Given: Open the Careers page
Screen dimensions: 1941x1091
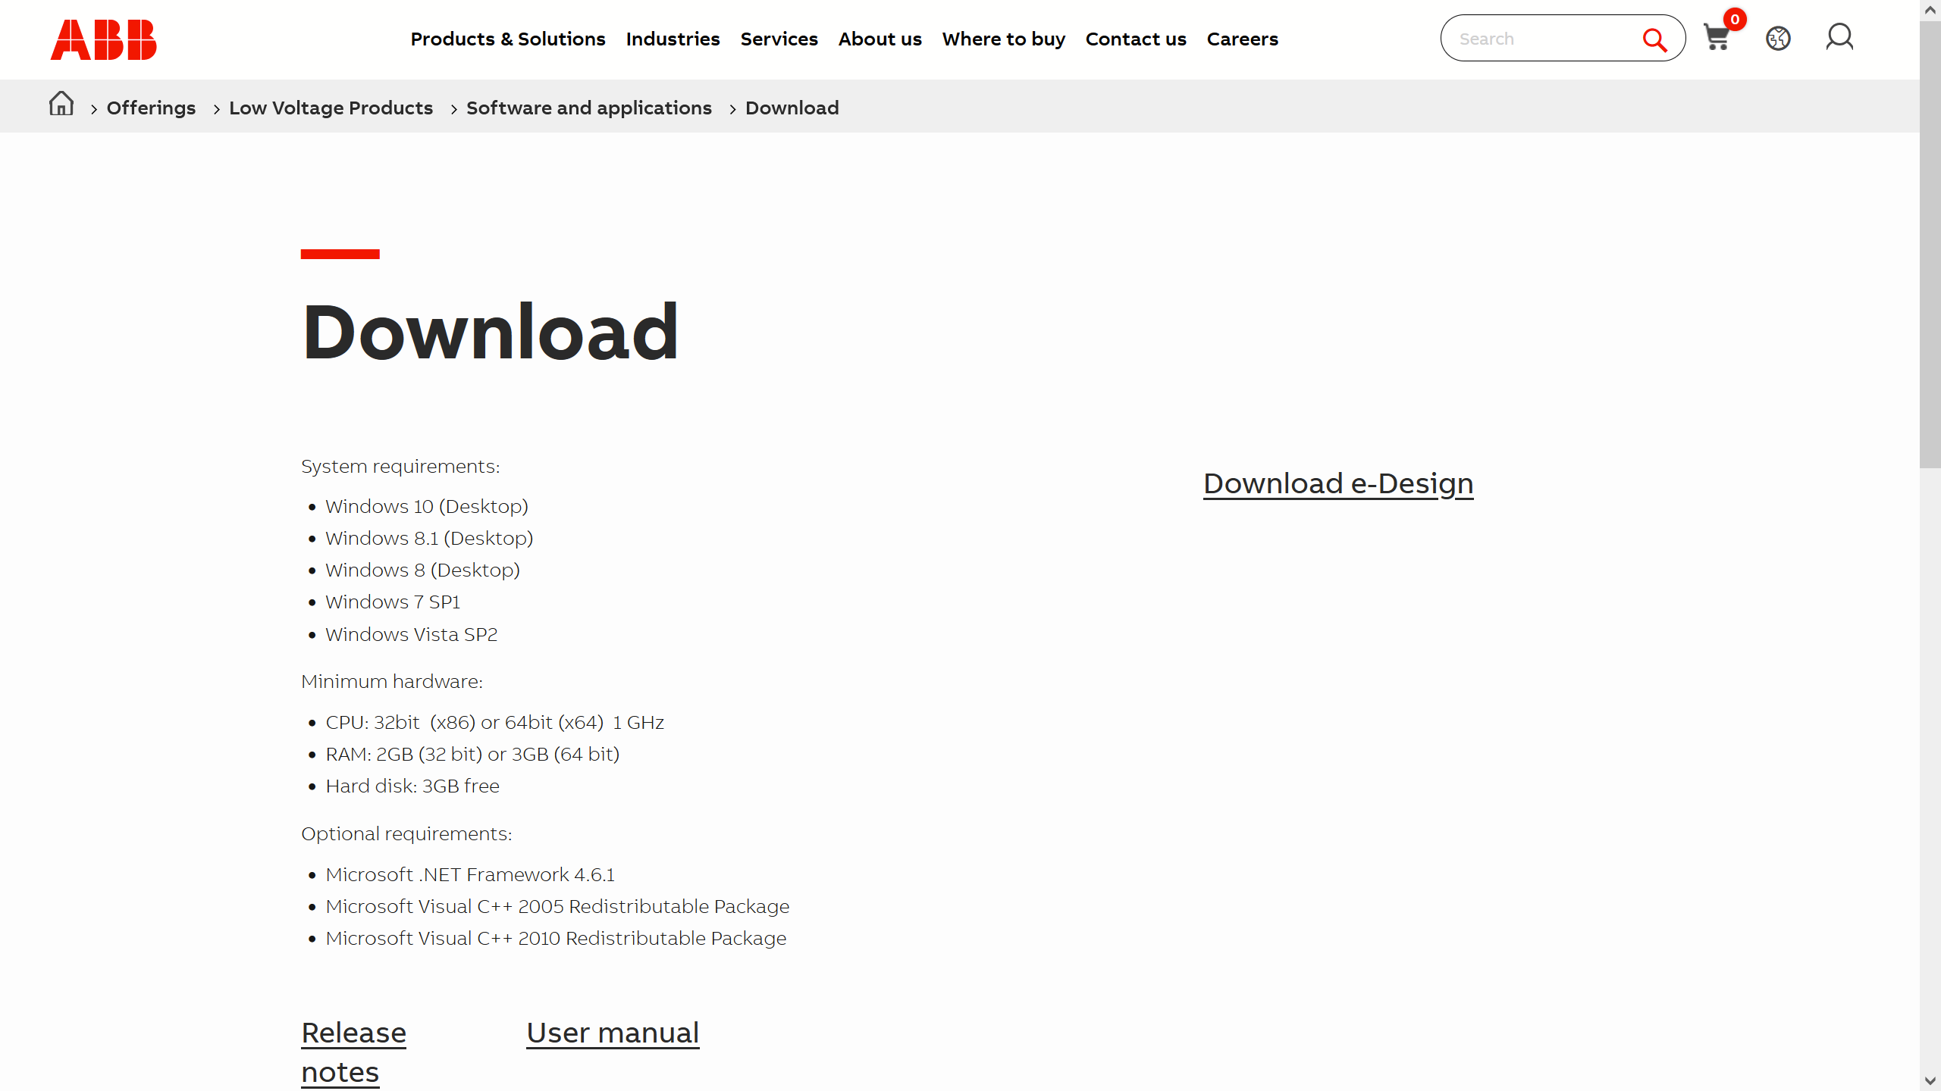Looking at the screenshot, I should tap(1242, 39).
